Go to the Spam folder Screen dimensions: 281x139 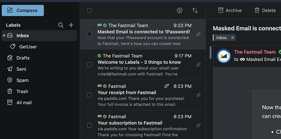point(22,80)
